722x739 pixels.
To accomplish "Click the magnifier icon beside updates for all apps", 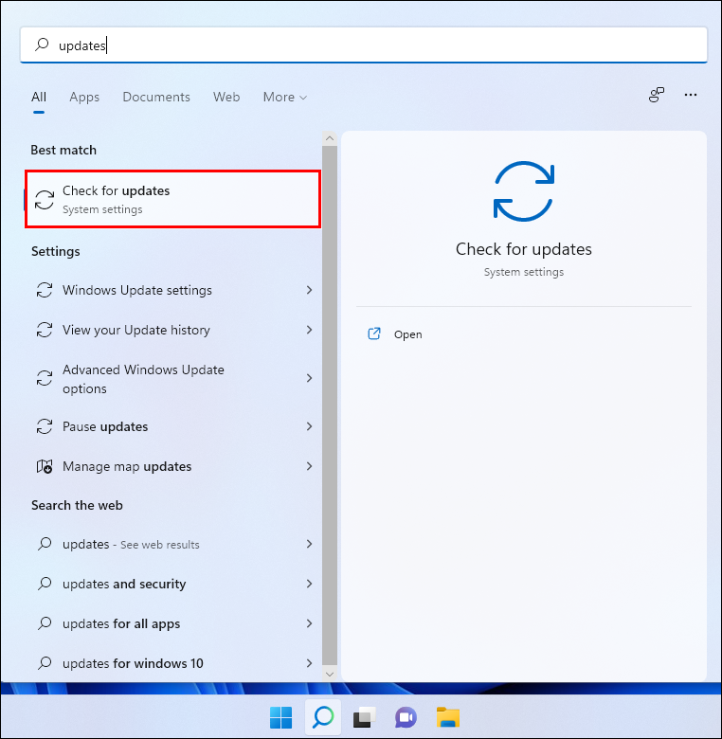I will [45, 623].
